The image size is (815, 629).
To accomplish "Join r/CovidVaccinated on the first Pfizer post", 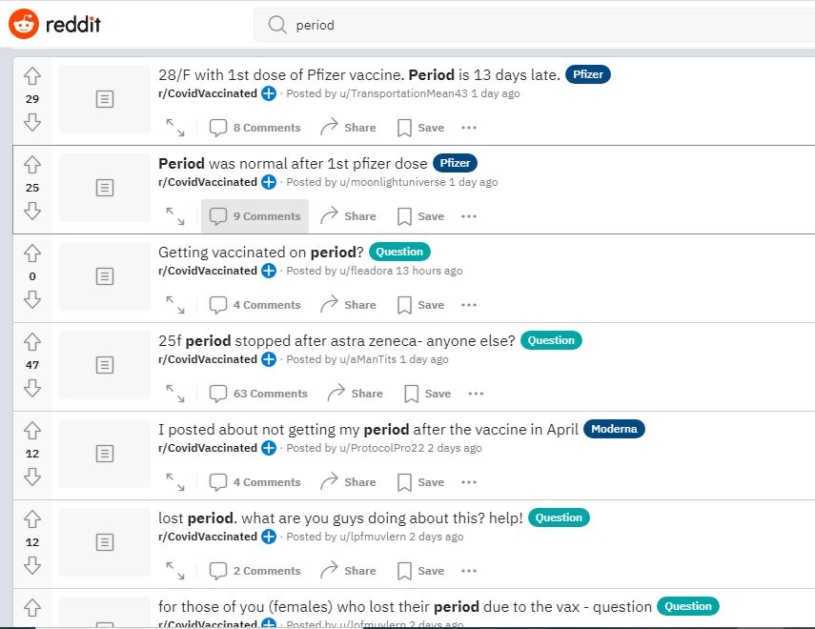I will (269, 93).
